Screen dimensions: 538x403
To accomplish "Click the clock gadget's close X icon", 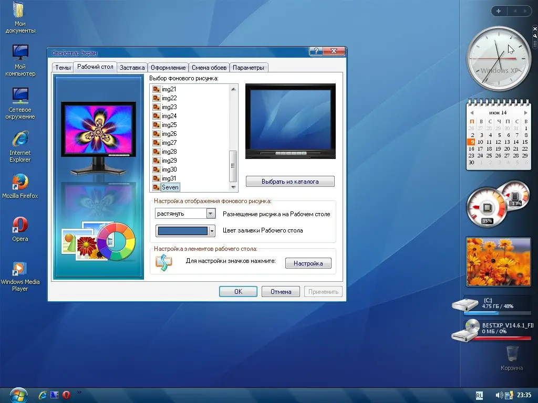I will (535, 29).
